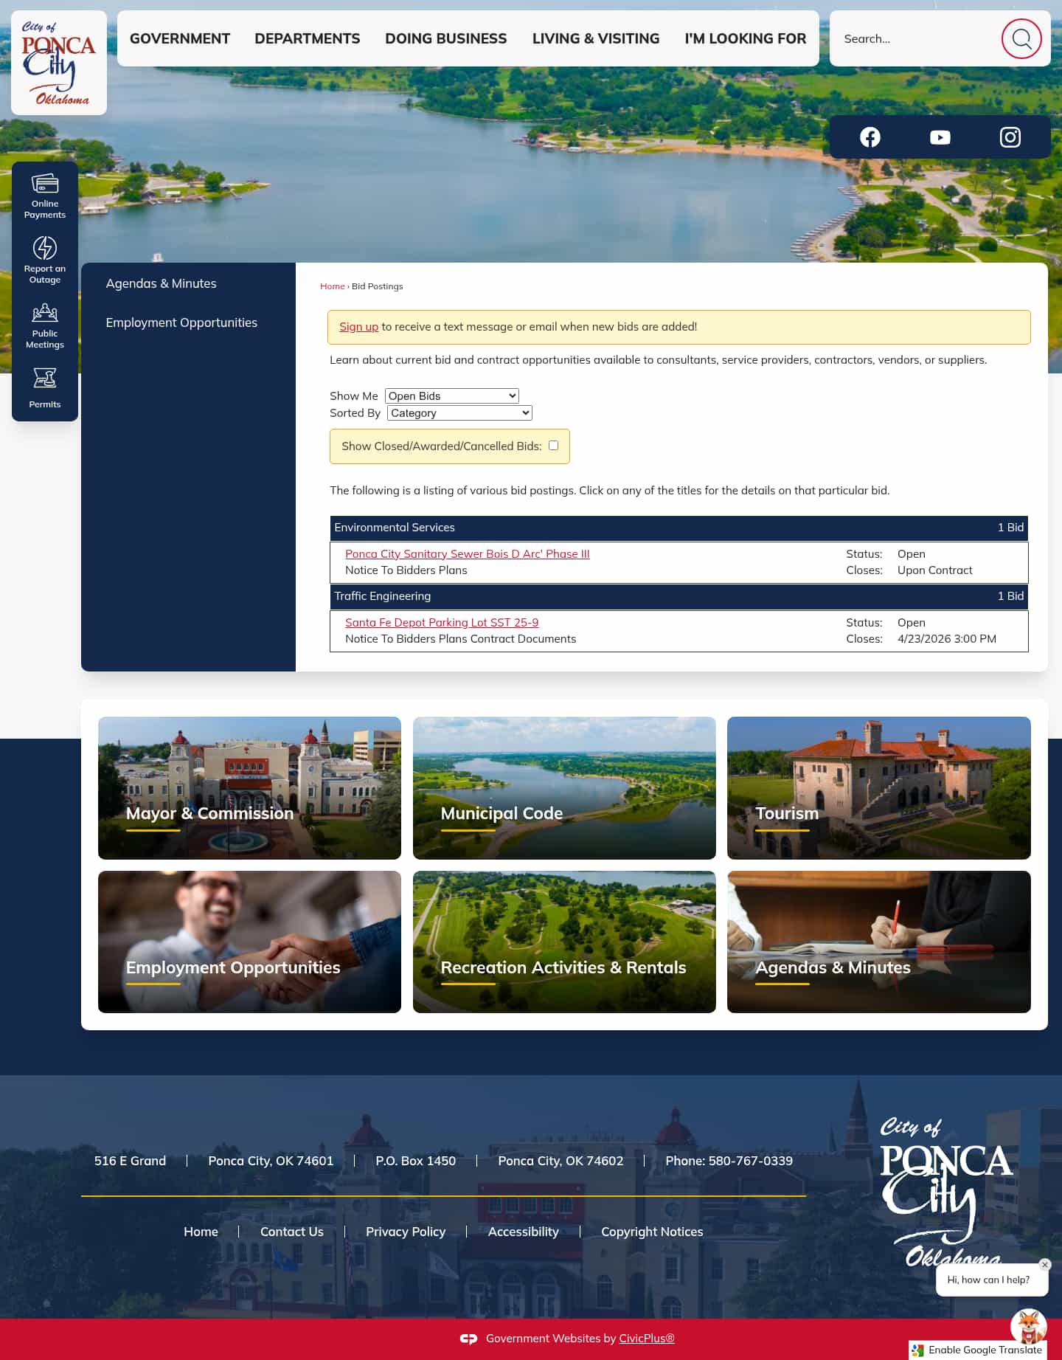The image size is (1062, 1360).
Task: Open the I'm Looking For menu
Action: point(746,38)
